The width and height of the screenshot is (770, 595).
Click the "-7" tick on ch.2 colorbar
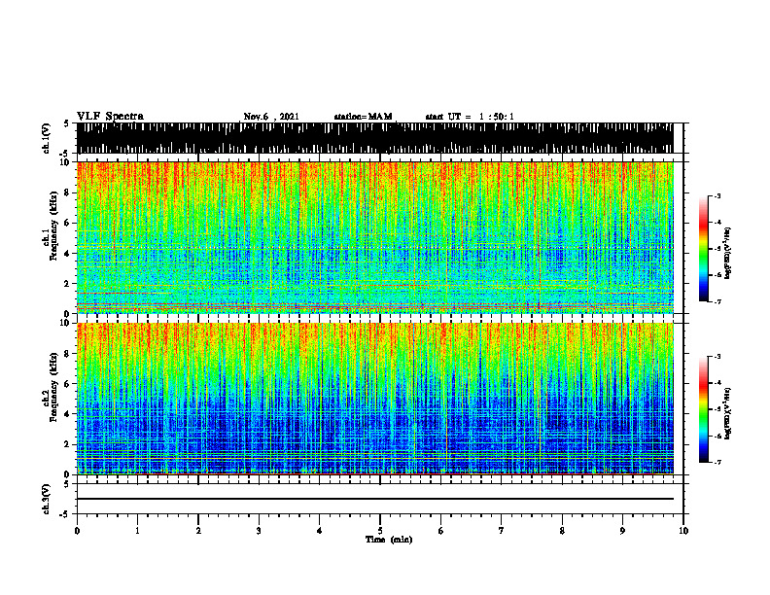717,462
